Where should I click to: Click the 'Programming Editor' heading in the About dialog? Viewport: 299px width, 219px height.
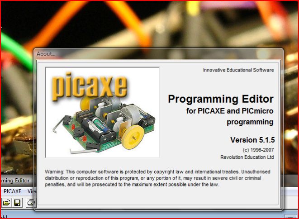pyautogui.click(x=221, y=99)
